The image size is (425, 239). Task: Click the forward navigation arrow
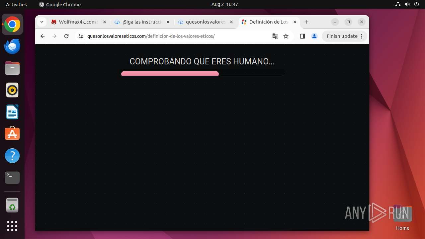(x=54, y=36)
